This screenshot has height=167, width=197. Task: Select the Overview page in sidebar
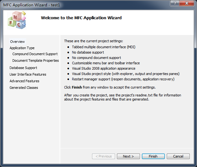point(17,42)
